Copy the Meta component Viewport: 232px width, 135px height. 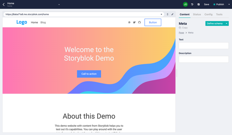(x=183, y=28)
